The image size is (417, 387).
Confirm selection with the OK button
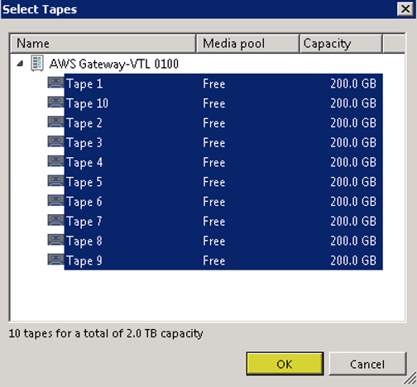tap(285, 364)
